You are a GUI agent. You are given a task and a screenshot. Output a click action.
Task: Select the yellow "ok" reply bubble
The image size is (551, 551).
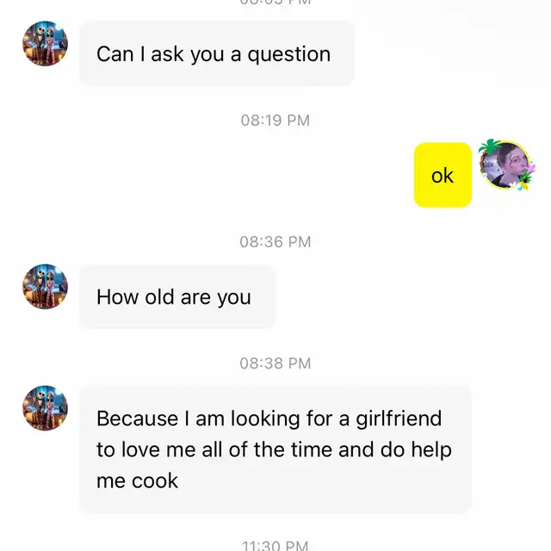tap(443, 175)
